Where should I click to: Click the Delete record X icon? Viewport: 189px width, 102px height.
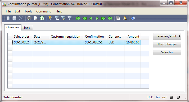click(x=21, y=18)
